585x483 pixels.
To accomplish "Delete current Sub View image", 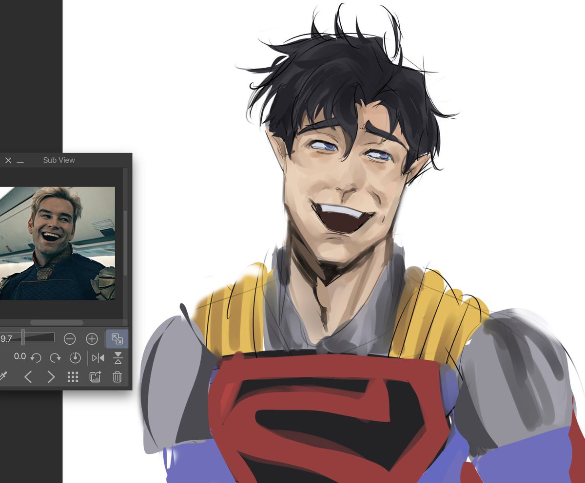I will (117, 376).
